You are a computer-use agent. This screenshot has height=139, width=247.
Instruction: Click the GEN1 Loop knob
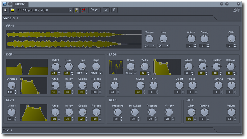coord(163,39)
